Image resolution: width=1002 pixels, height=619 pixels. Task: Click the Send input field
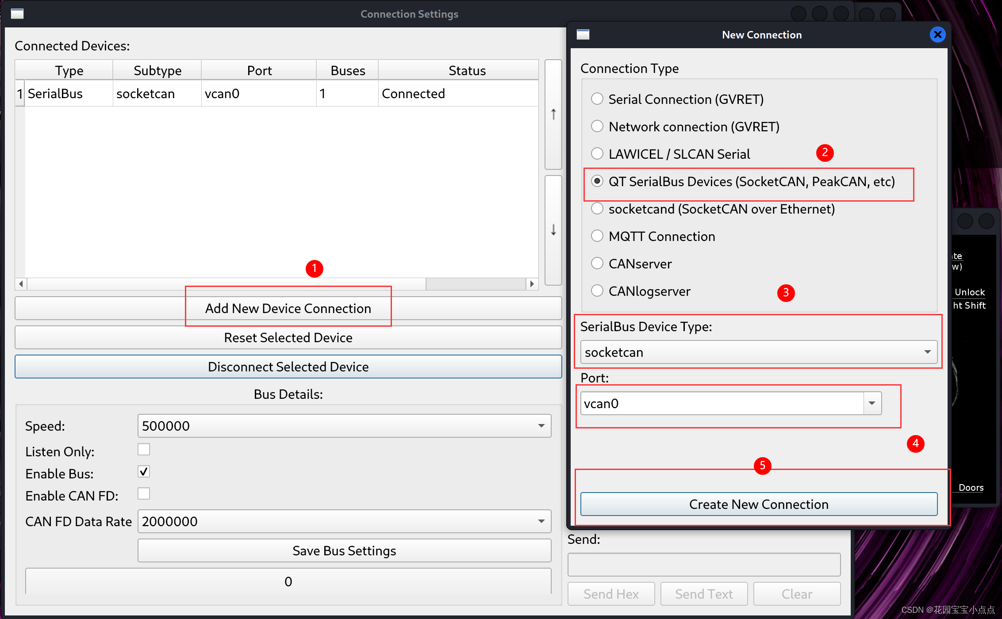(704, 565)
